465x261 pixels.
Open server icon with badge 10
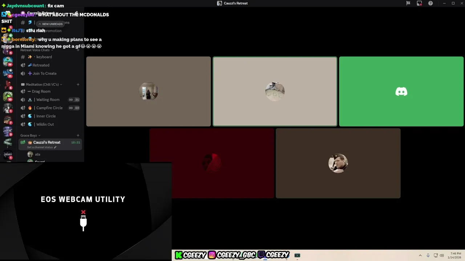tap(8, 96)
